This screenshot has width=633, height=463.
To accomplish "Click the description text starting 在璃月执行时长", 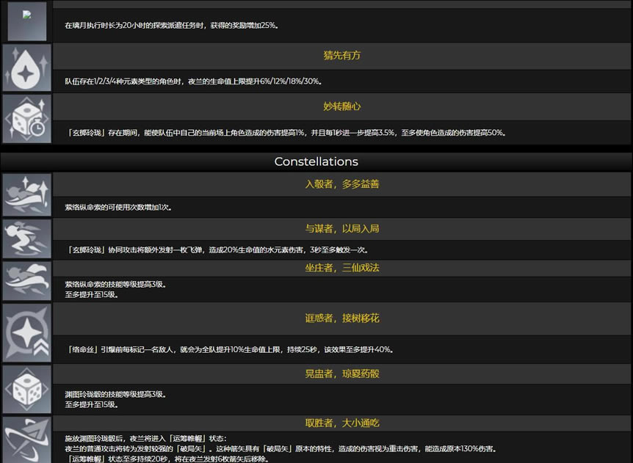I will pos(171,26).
